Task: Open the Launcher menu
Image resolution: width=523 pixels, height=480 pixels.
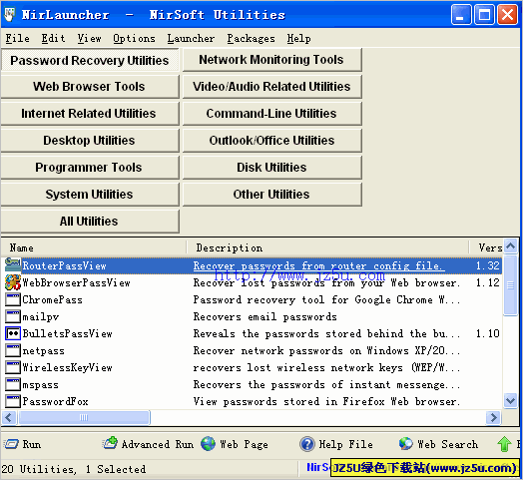Action: (x=191, y=38)
